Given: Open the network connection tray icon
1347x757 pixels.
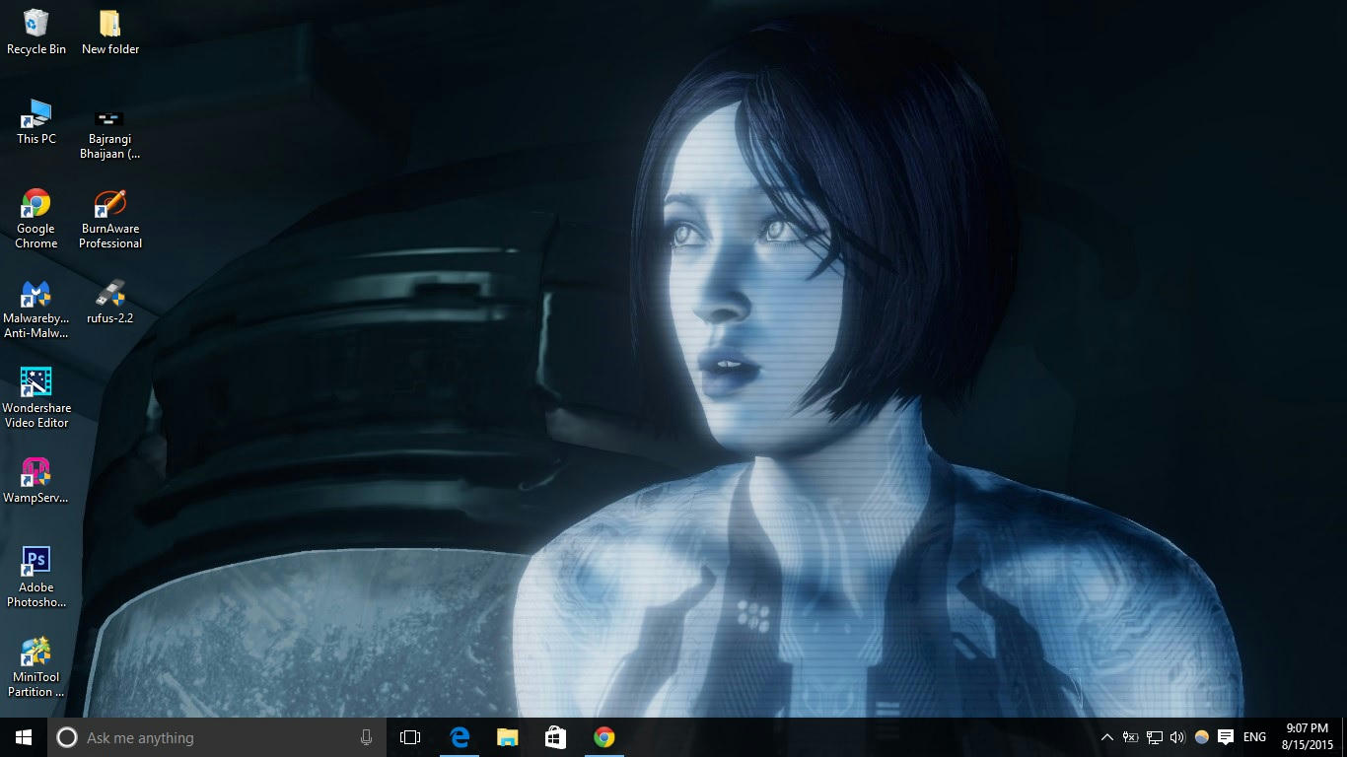Looking at the screenshot, I should 1154,737.
